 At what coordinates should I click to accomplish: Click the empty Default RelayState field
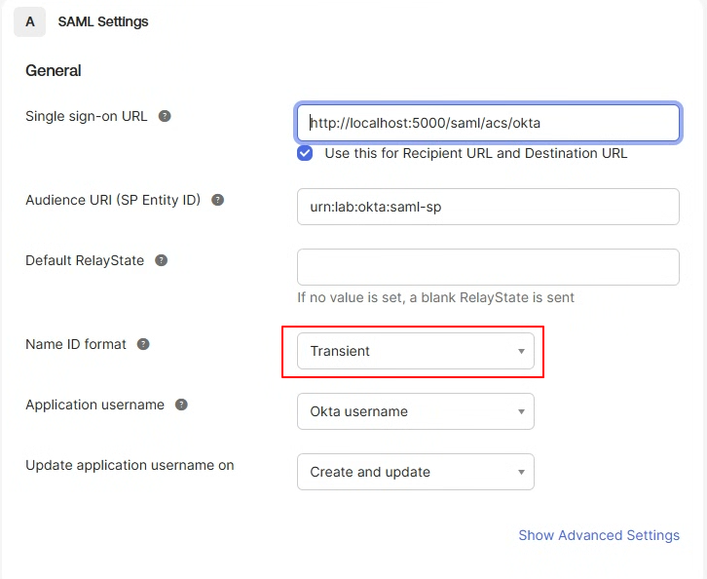[488, 267]
